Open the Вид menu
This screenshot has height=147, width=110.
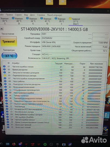26,15
